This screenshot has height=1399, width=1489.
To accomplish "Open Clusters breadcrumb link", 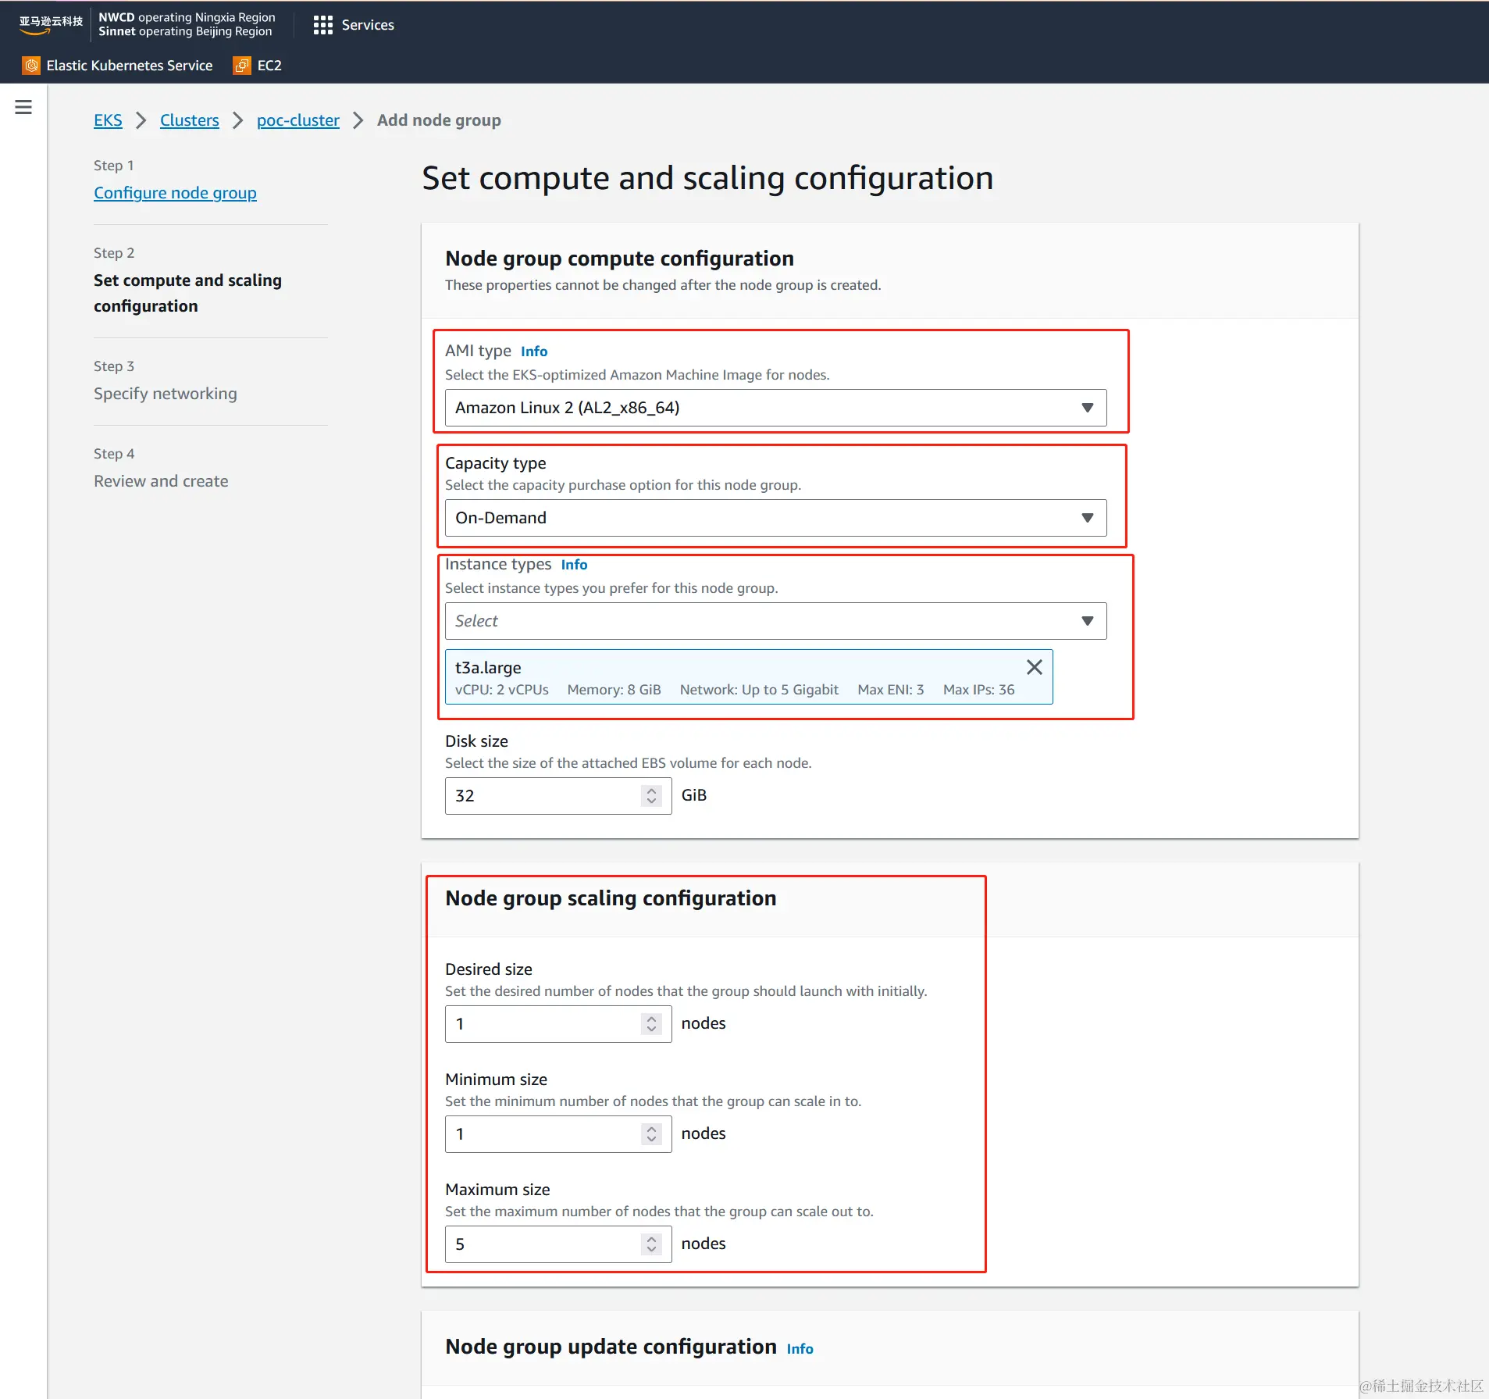I will [190, 120].
